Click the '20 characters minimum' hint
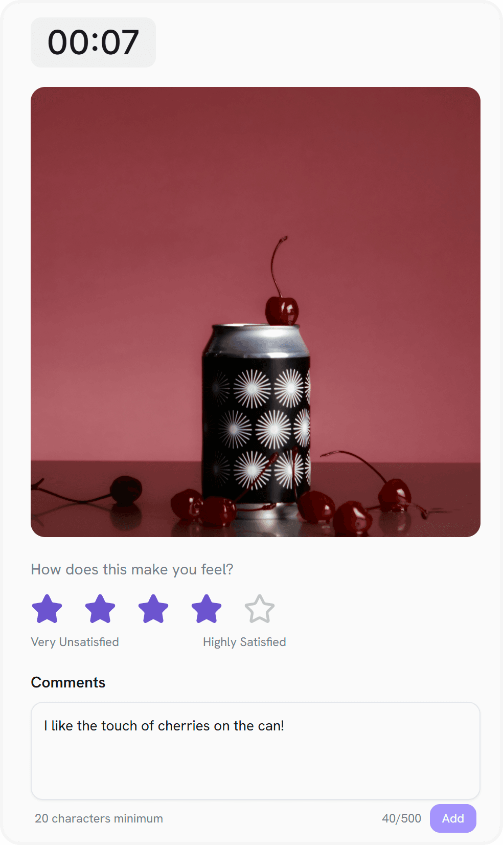Screen dimensions: 503x845 tap(99, 818)
